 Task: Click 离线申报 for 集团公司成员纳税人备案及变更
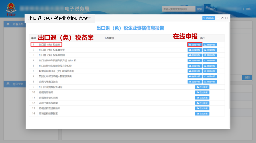point(210,76)
